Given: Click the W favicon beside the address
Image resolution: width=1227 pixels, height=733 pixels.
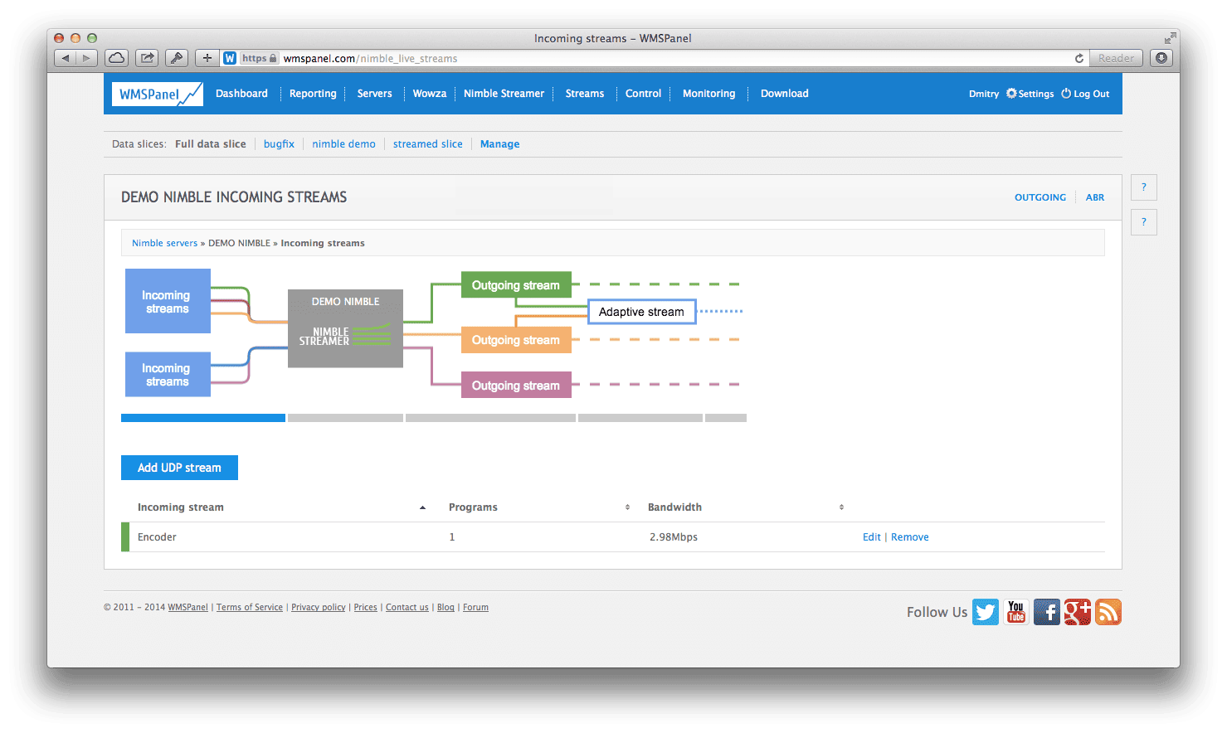Looking at the screenshot, I should [230, 58].
